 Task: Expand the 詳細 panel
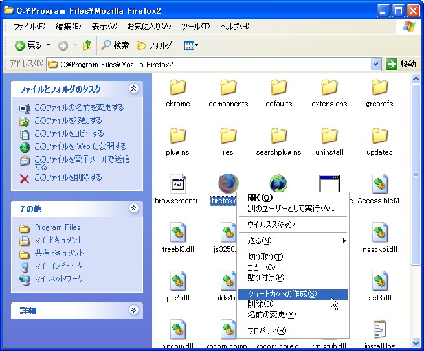133,310
